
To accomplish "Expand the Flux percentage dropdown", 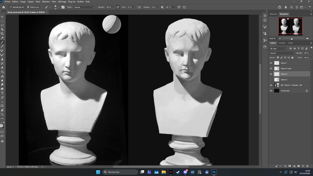I will tap(135, 7).
